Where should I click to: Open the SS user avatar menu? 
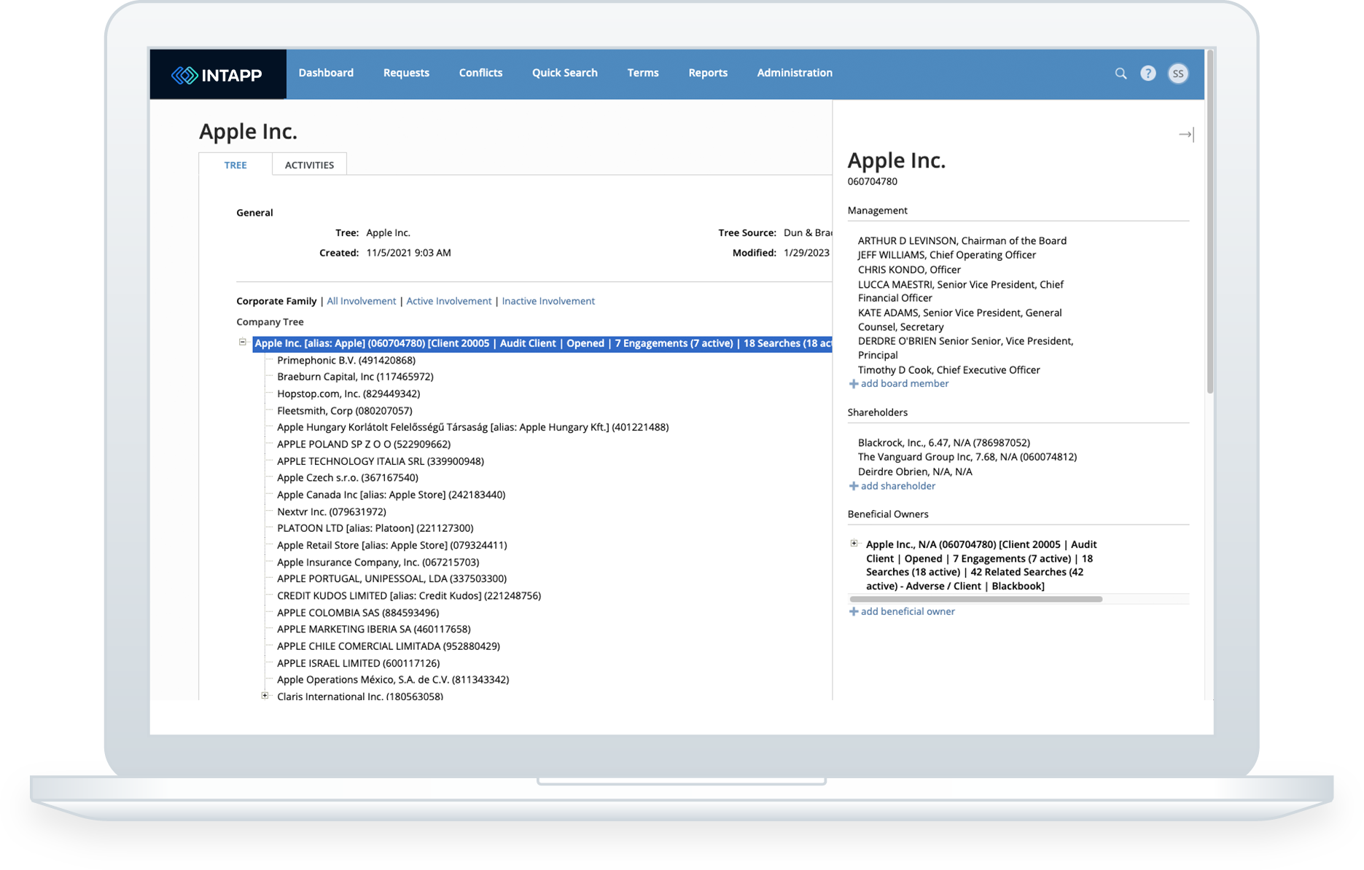click(1178, 74)
